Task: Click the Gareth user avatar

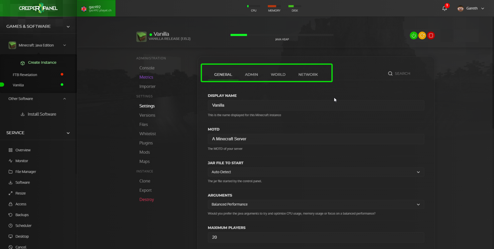Action: pyautogui.click(x=460, y=8)
